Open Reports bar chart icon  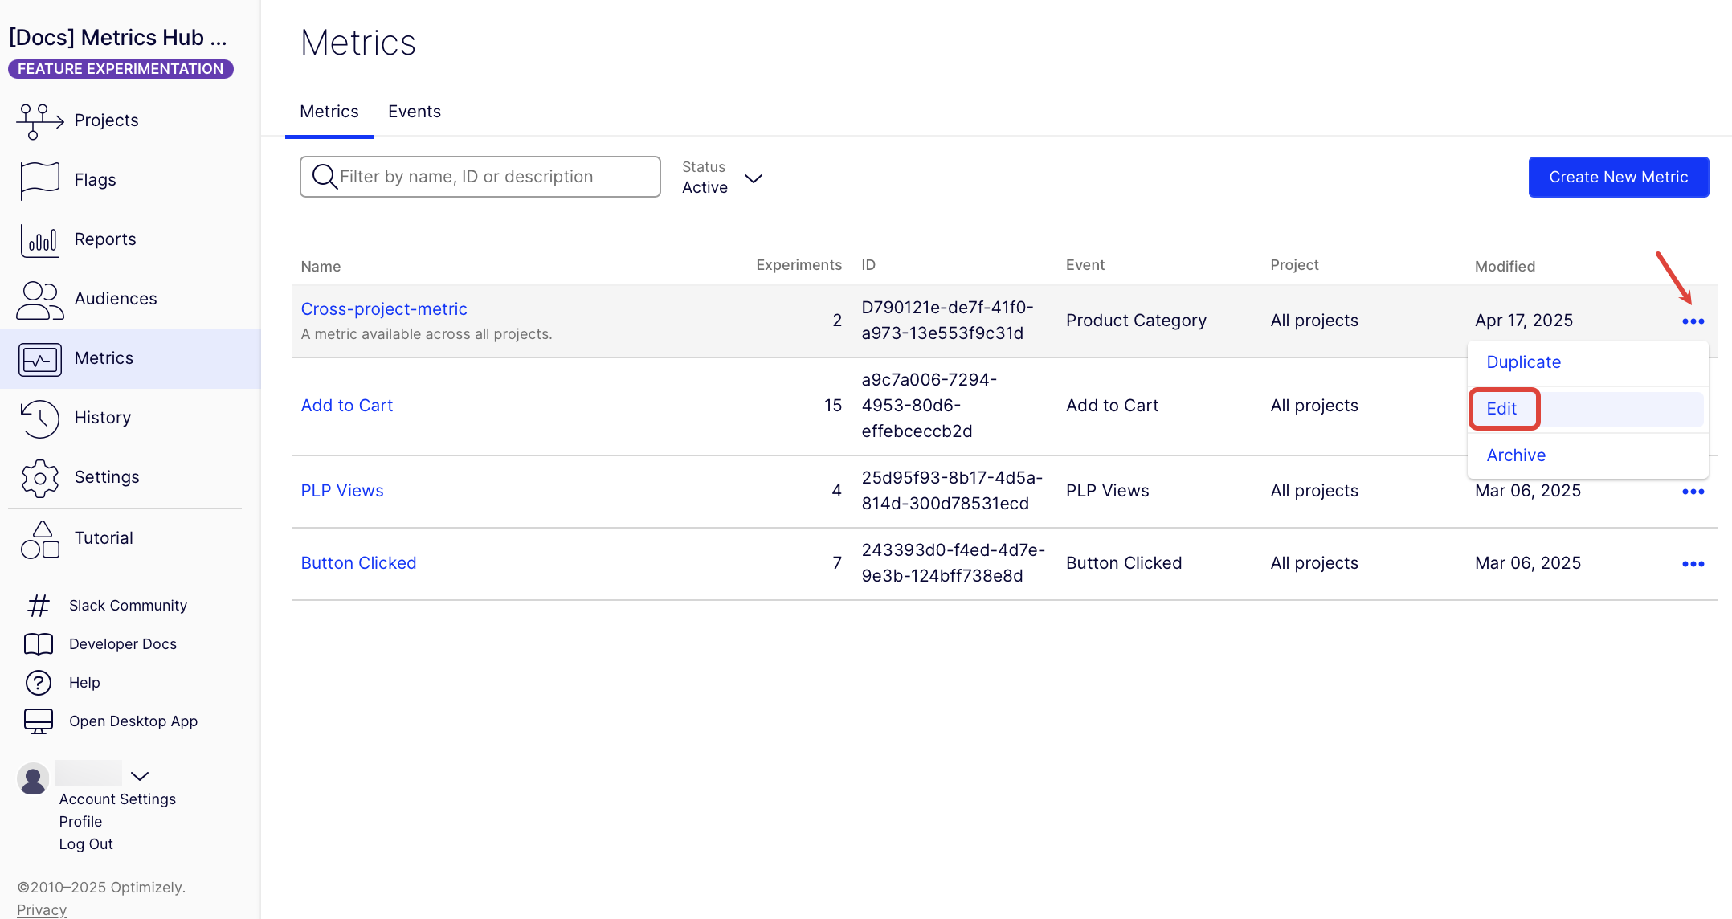[x=39, y=239]
